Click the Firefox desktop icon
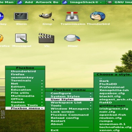Screen dimensions: 132x132 (1, 38)
